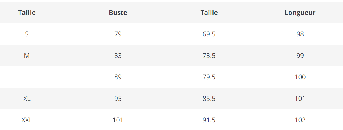This screenshot has width=343, height=130.
Task: Click waist value 91.5 cell
Action: (x=209, y=120)
